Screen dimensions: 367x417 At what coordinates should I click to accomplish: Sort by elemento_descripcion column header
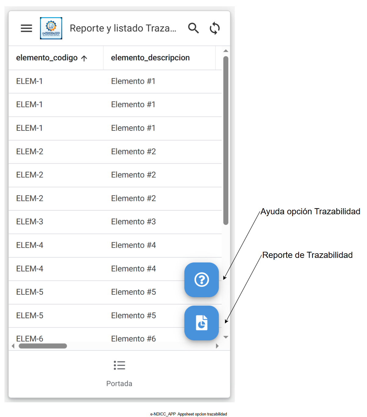[150, 58]
